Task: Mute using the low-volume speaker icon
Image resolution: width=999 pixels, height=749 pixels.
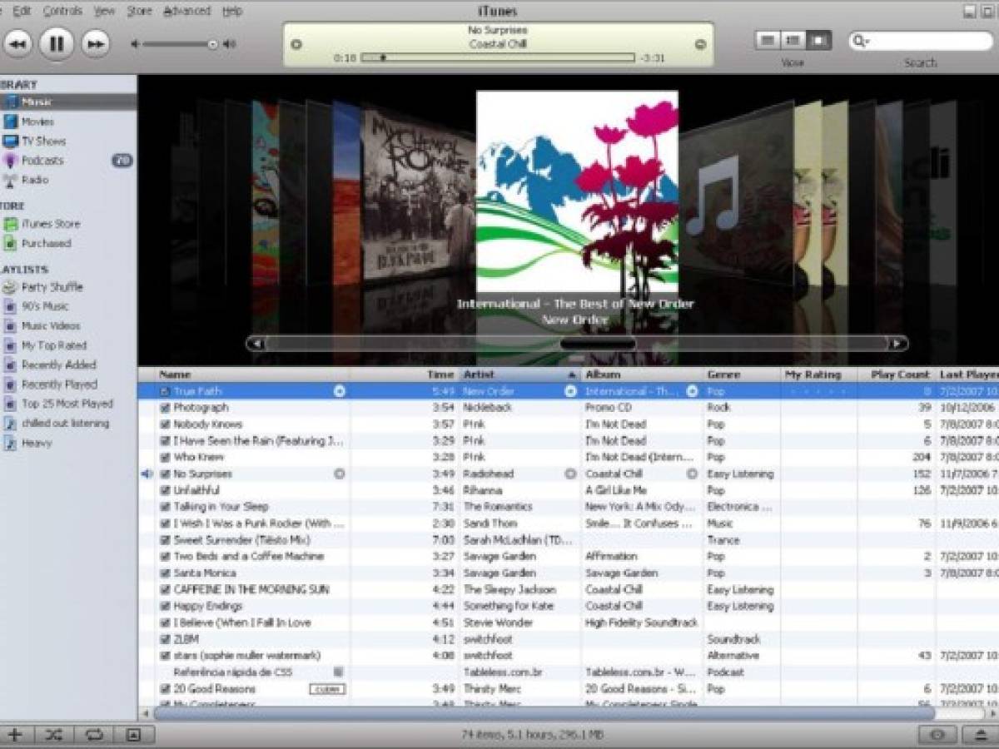Action: [x=135, y=44]
